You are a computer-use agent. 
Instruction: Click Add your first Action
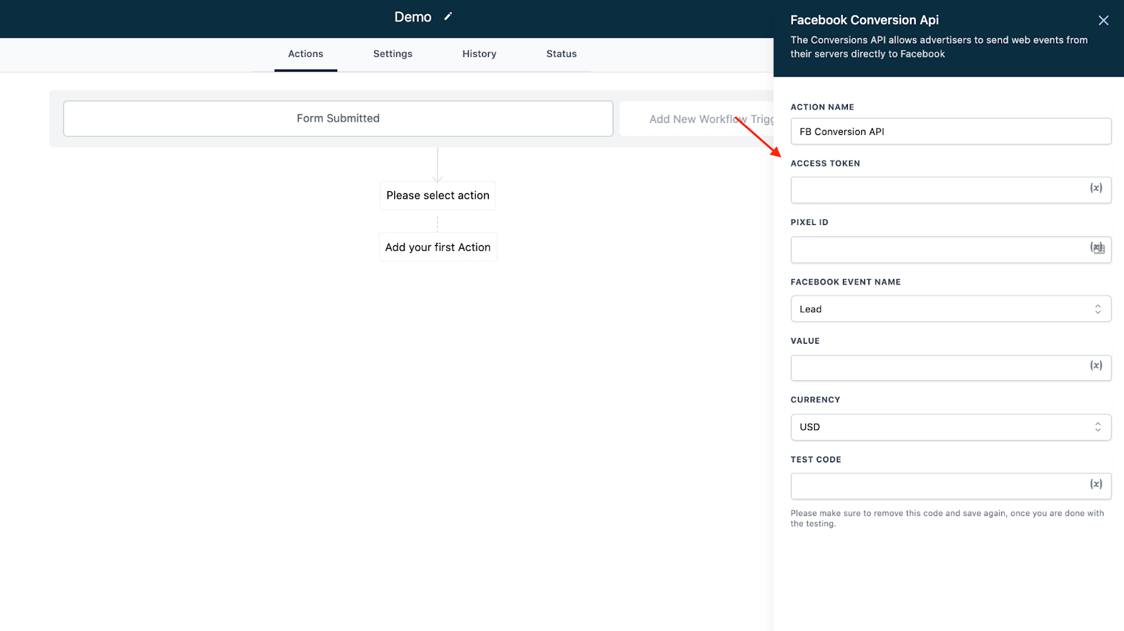coord(438,247)
